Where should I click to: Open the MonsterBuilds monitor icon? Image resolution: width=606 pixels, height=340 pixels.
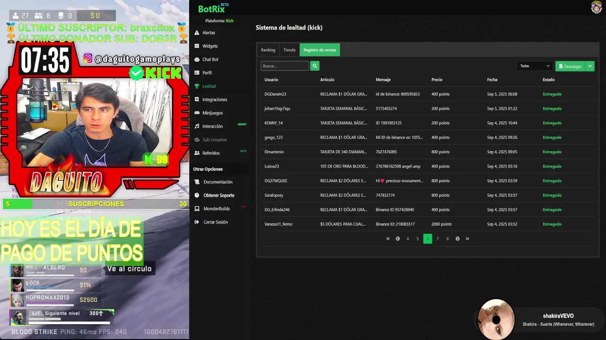(197, 209)
